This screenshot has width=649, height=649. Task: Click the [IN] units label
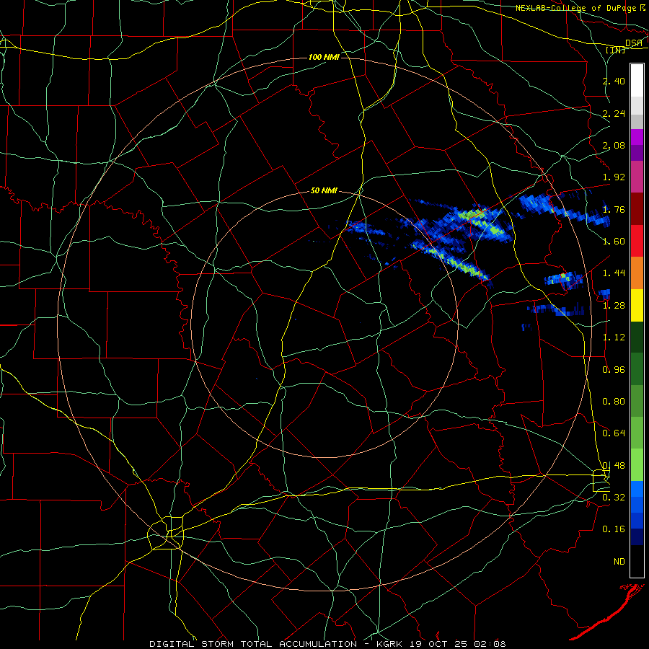coord(616,50)
